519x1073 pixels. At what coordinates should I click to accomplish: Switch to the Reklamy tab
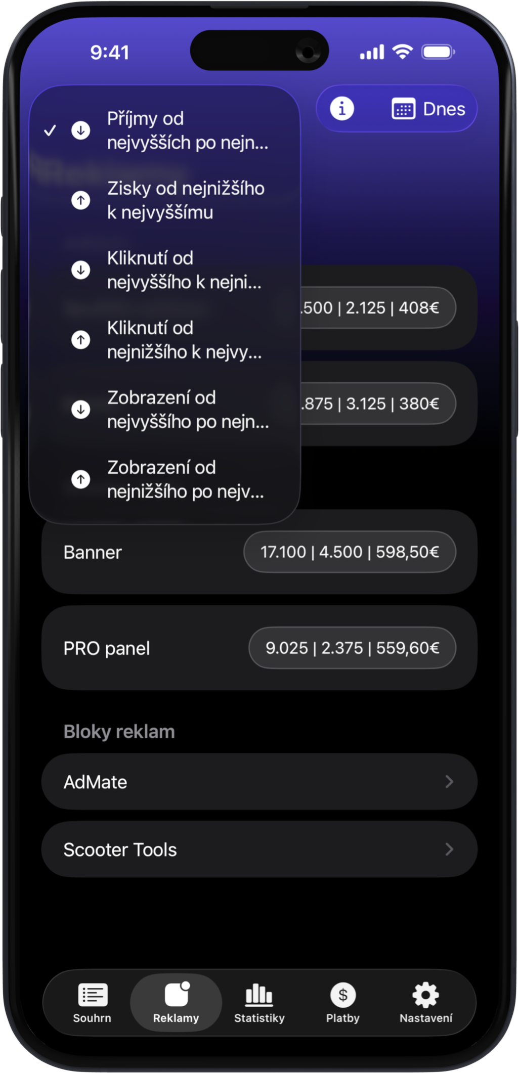pyautogui.click(x=176, y=1003)
